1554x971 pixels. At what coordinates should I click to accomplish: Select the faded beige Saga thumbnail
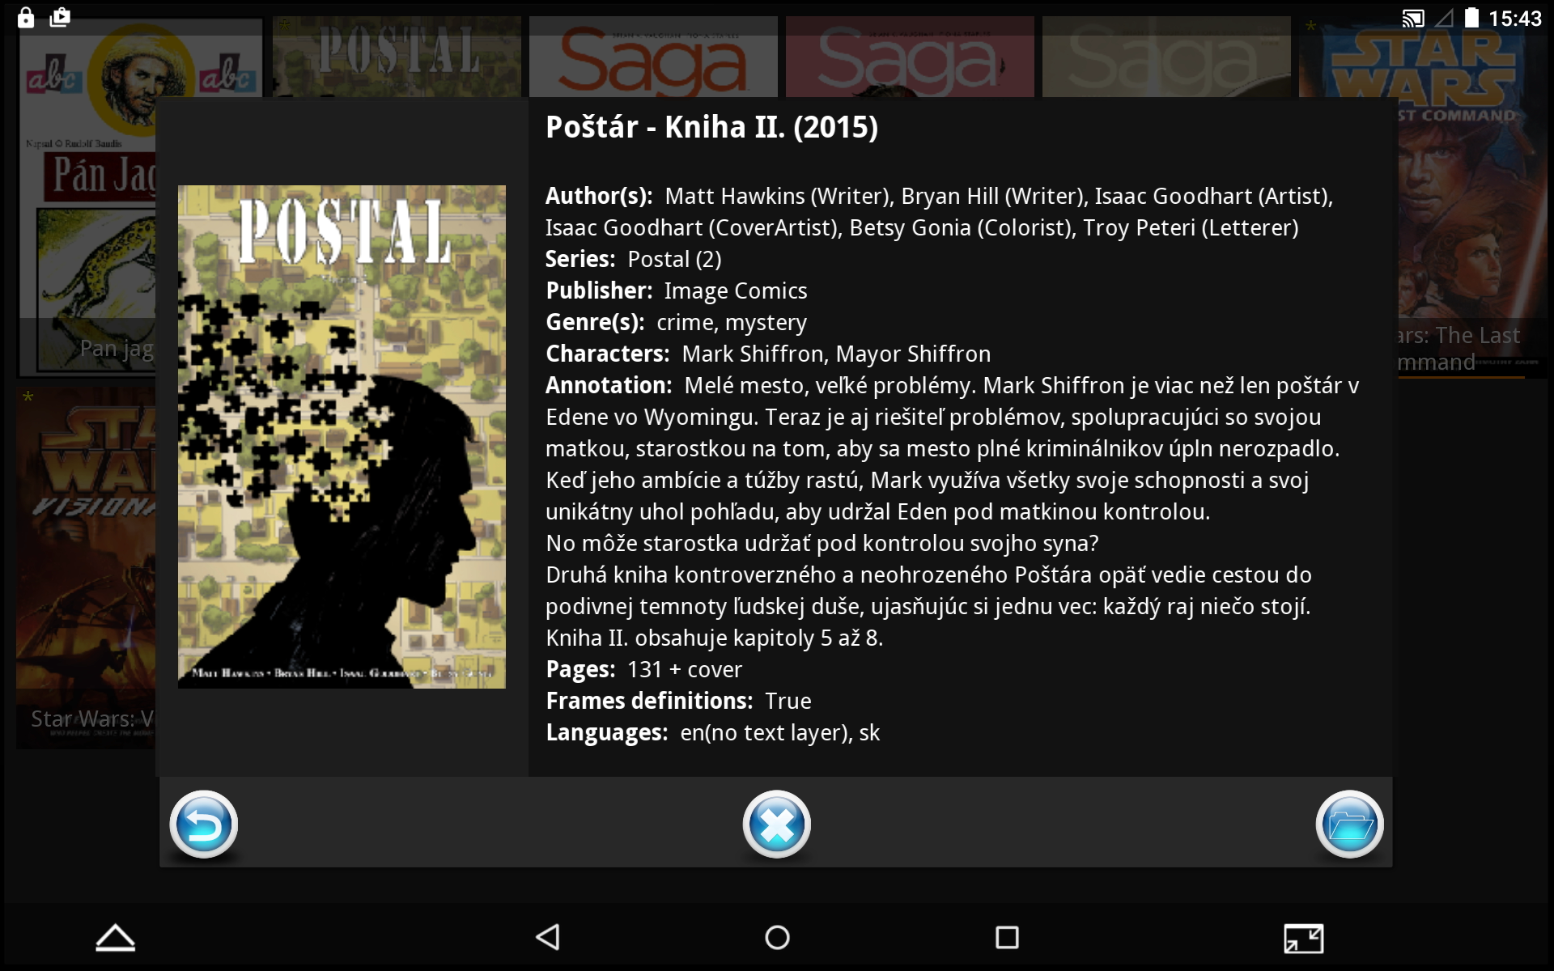point(1166,57)
